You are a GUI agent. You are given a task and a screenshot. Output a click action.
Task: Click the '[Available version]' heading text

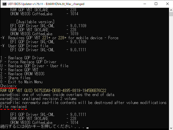click(x=35, y=22)
